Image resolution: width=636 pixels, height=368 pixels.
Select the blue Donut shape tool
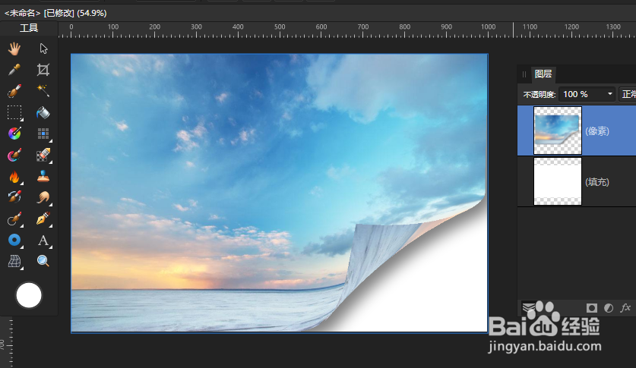(x=14, y=240)
